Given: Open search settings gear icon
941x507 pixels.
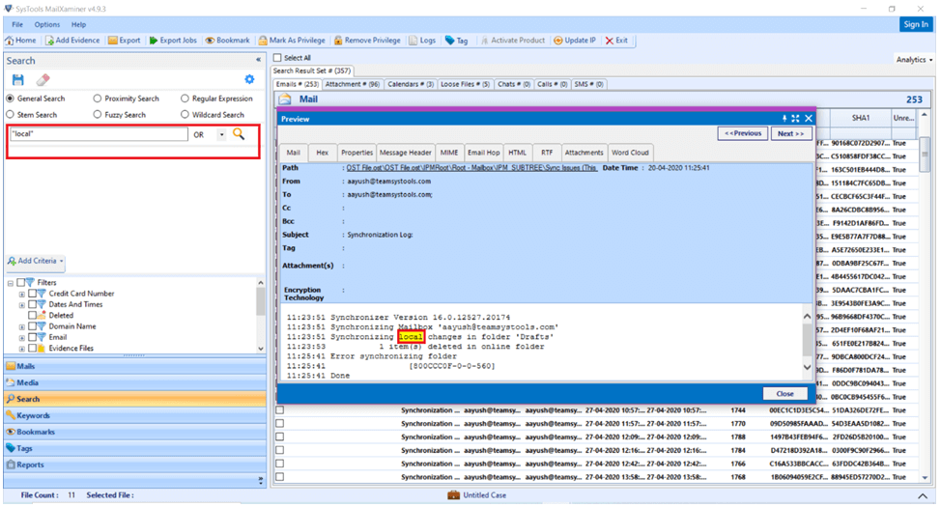Looking at the screenshot, I should [249, 79].
